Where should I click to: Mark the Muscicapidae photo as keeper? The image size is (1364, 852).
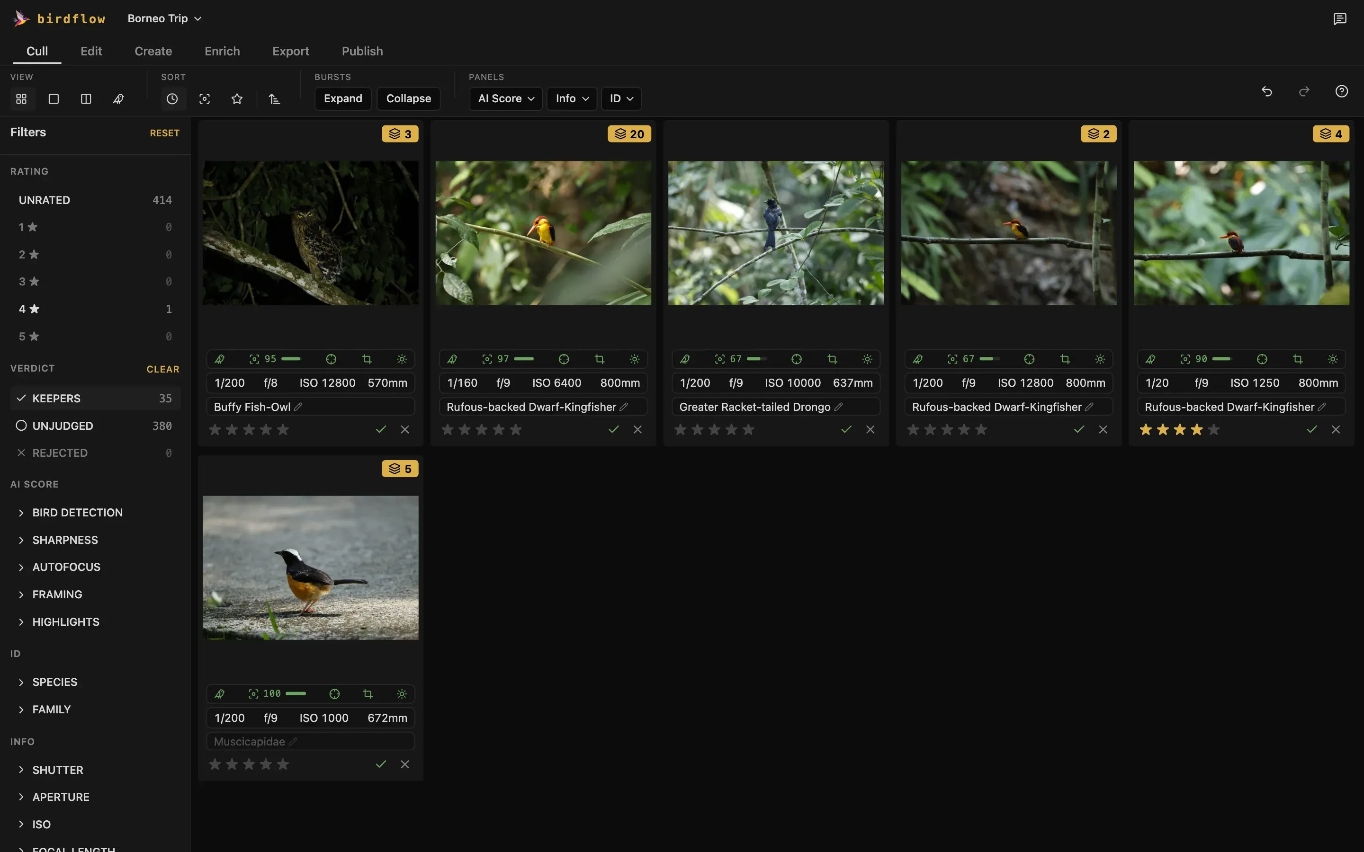[x=381, y=764]
